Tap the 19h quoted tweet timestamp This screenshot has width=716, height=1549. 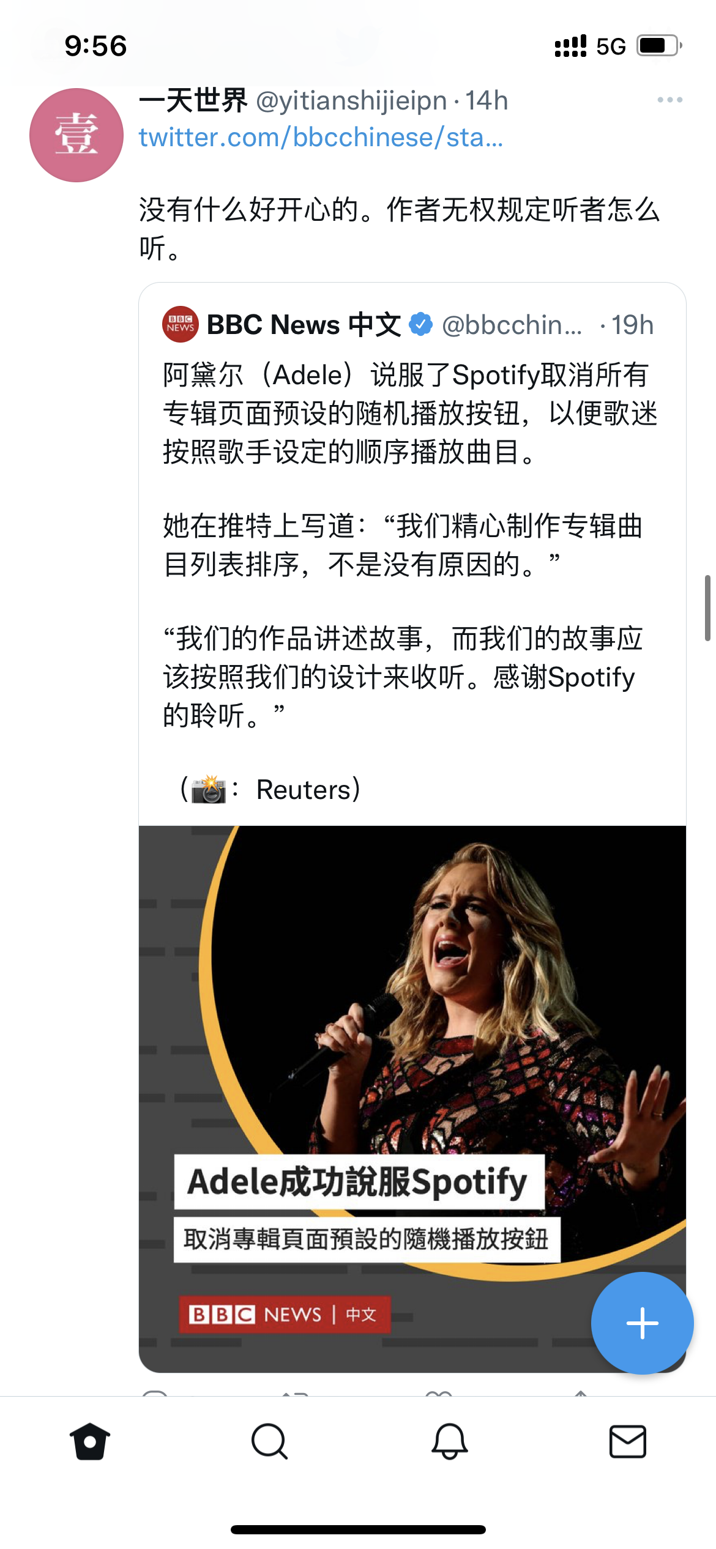[633, 325]
